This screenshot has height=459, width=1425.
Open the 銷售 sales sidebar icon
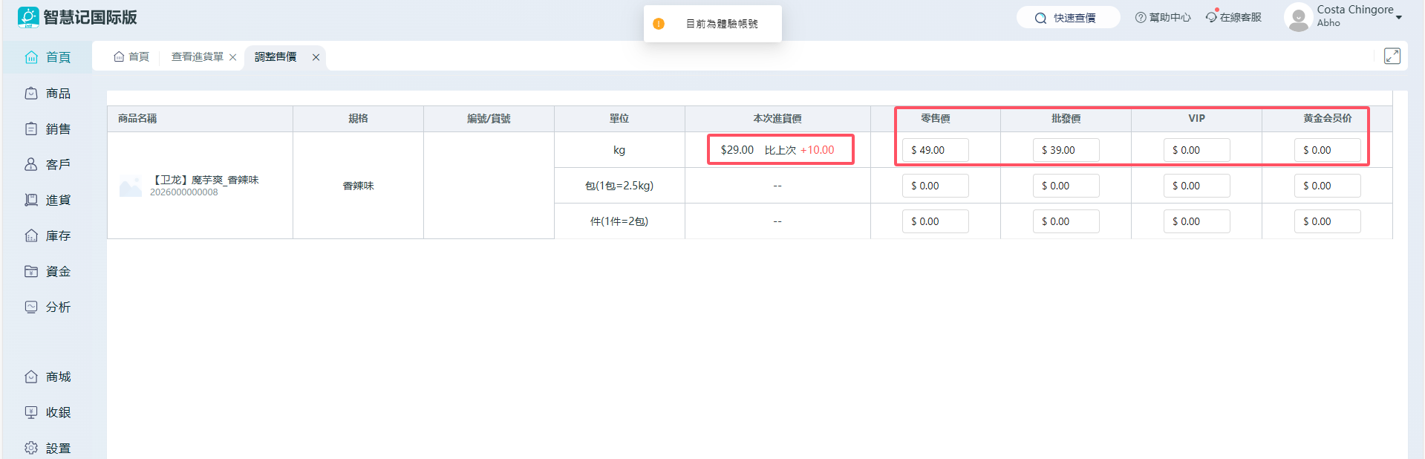31,129
